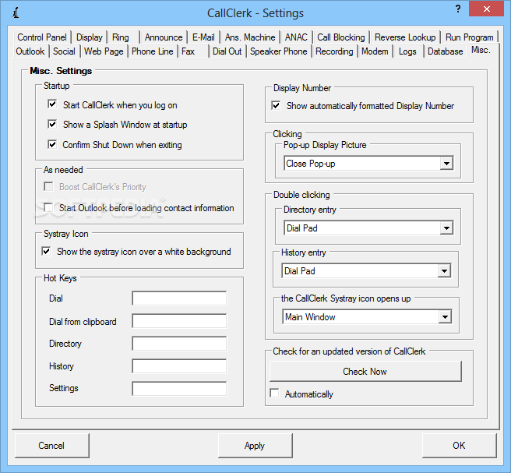Switch to the ANAC tab

tap(296, 37)
